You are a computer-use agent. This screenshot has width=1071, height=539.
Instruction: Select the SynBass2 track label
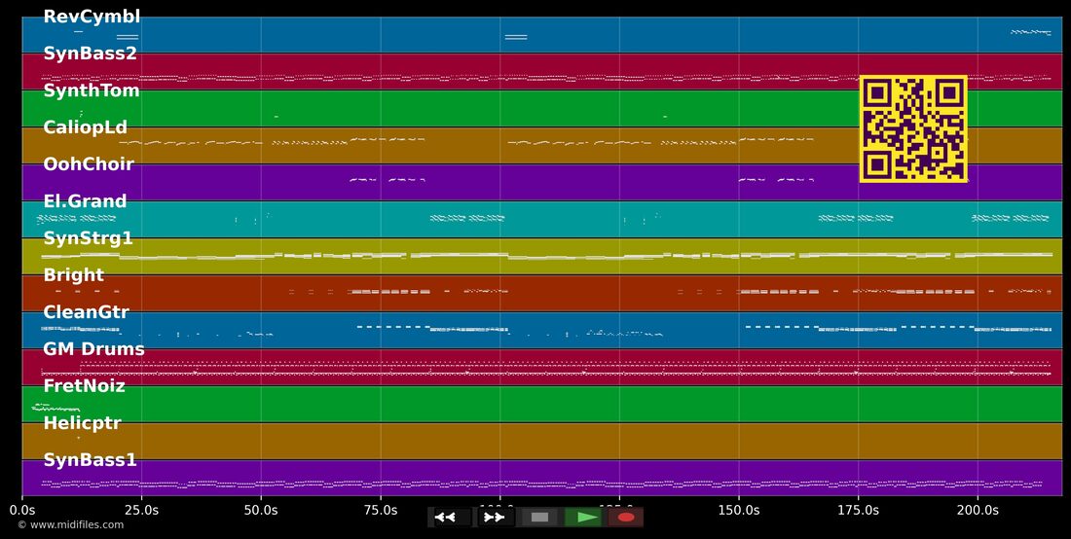click(x=91, y=54)
